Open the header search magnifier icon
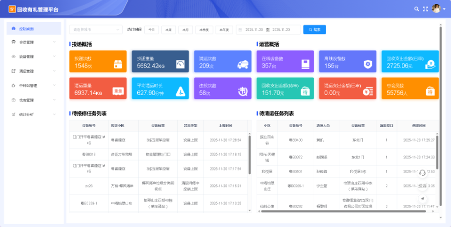This screenshot has width=451, height=227. [x=416, y=9]
